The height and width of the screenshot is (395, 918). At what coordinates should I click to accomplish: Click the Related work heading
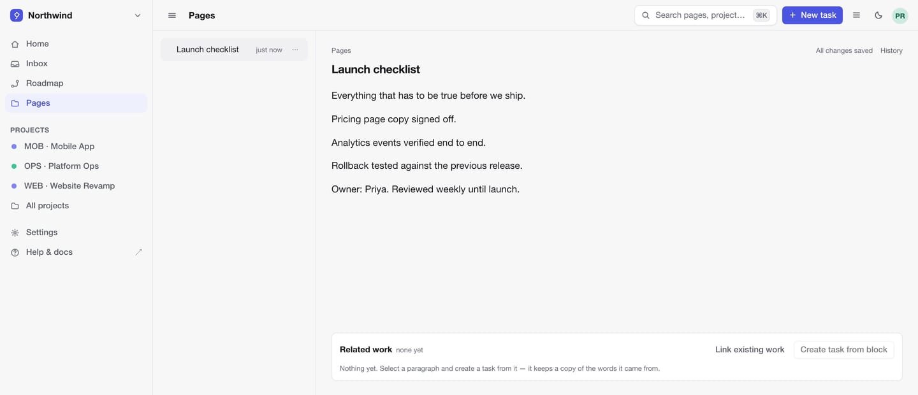pos(366,350)
